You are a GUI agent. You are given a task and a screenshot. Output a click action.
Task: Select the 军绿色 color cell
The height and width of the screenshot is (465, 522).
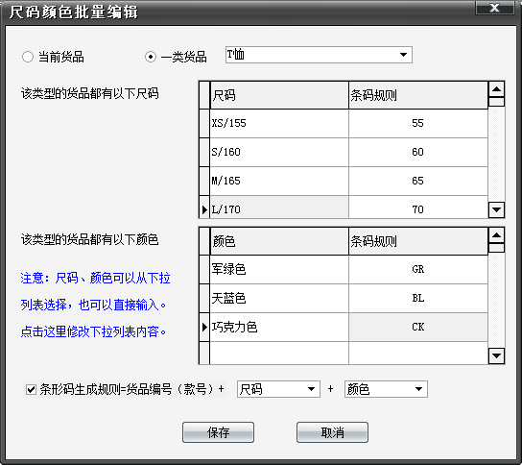pos(279,269)
